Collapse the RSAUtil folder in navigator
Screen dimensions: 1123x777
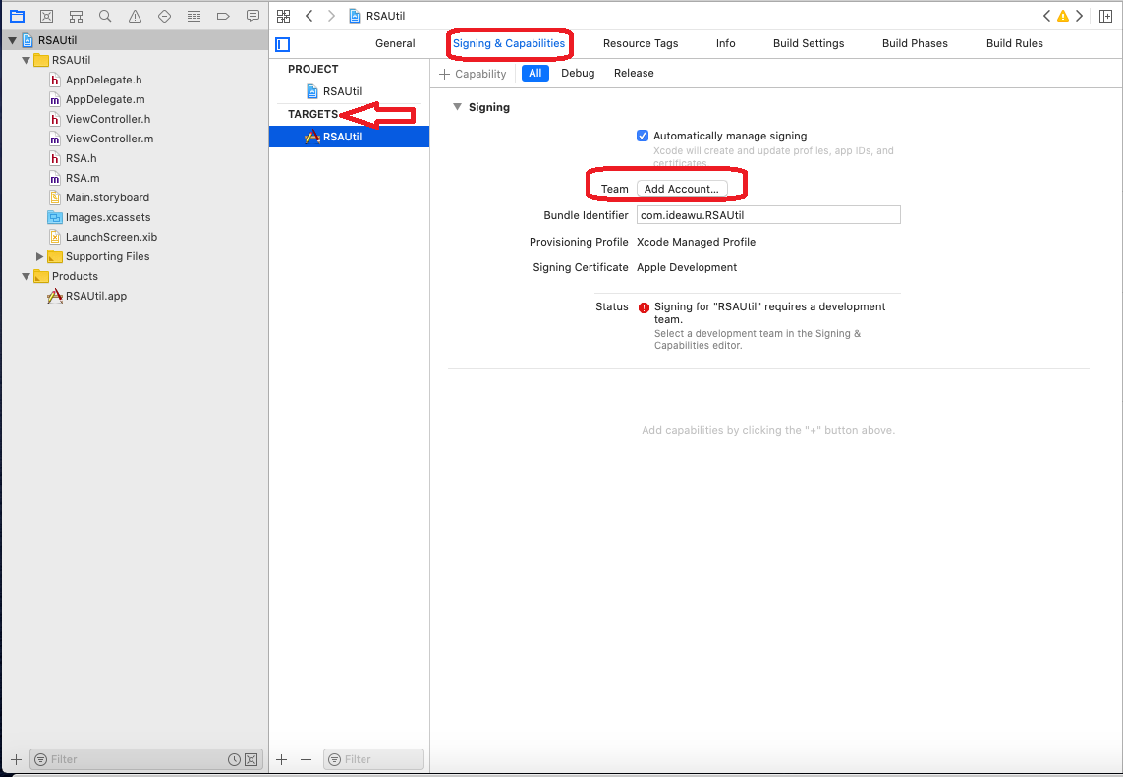26,60
